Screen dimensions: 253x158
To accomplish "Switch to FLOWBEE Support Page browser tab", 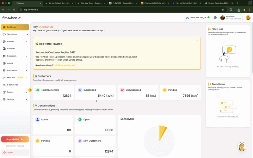I will (x=122, y=3).
